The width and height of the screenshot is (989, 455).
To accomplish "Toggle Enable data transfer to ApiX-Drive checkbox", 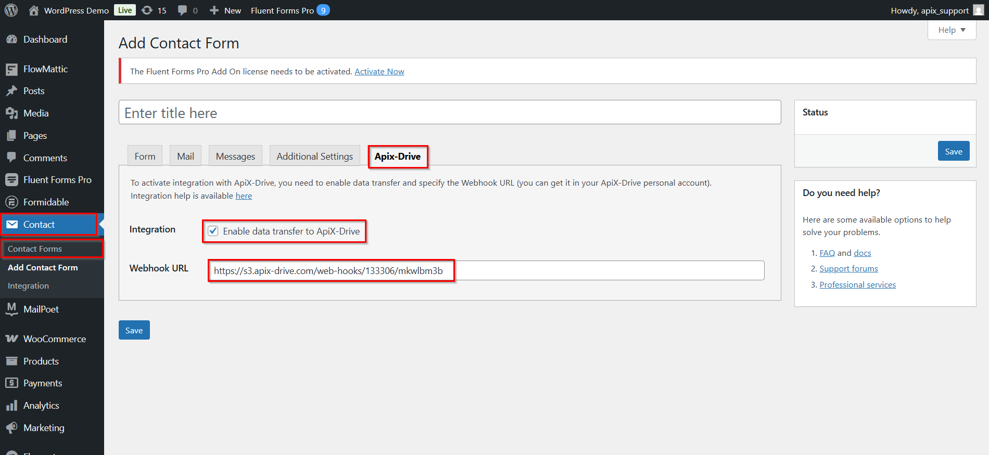I will pyautogui.click(x=213, y=231).
